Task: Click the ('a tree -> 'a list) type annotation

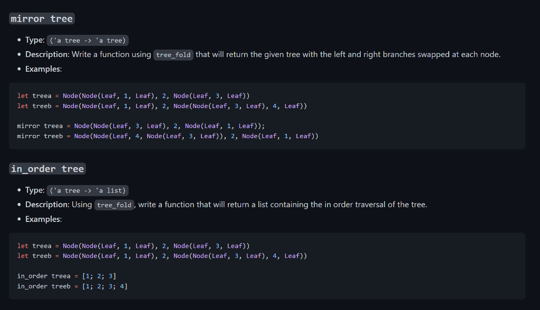Action: pyautogui.click(x=88, y=190)
